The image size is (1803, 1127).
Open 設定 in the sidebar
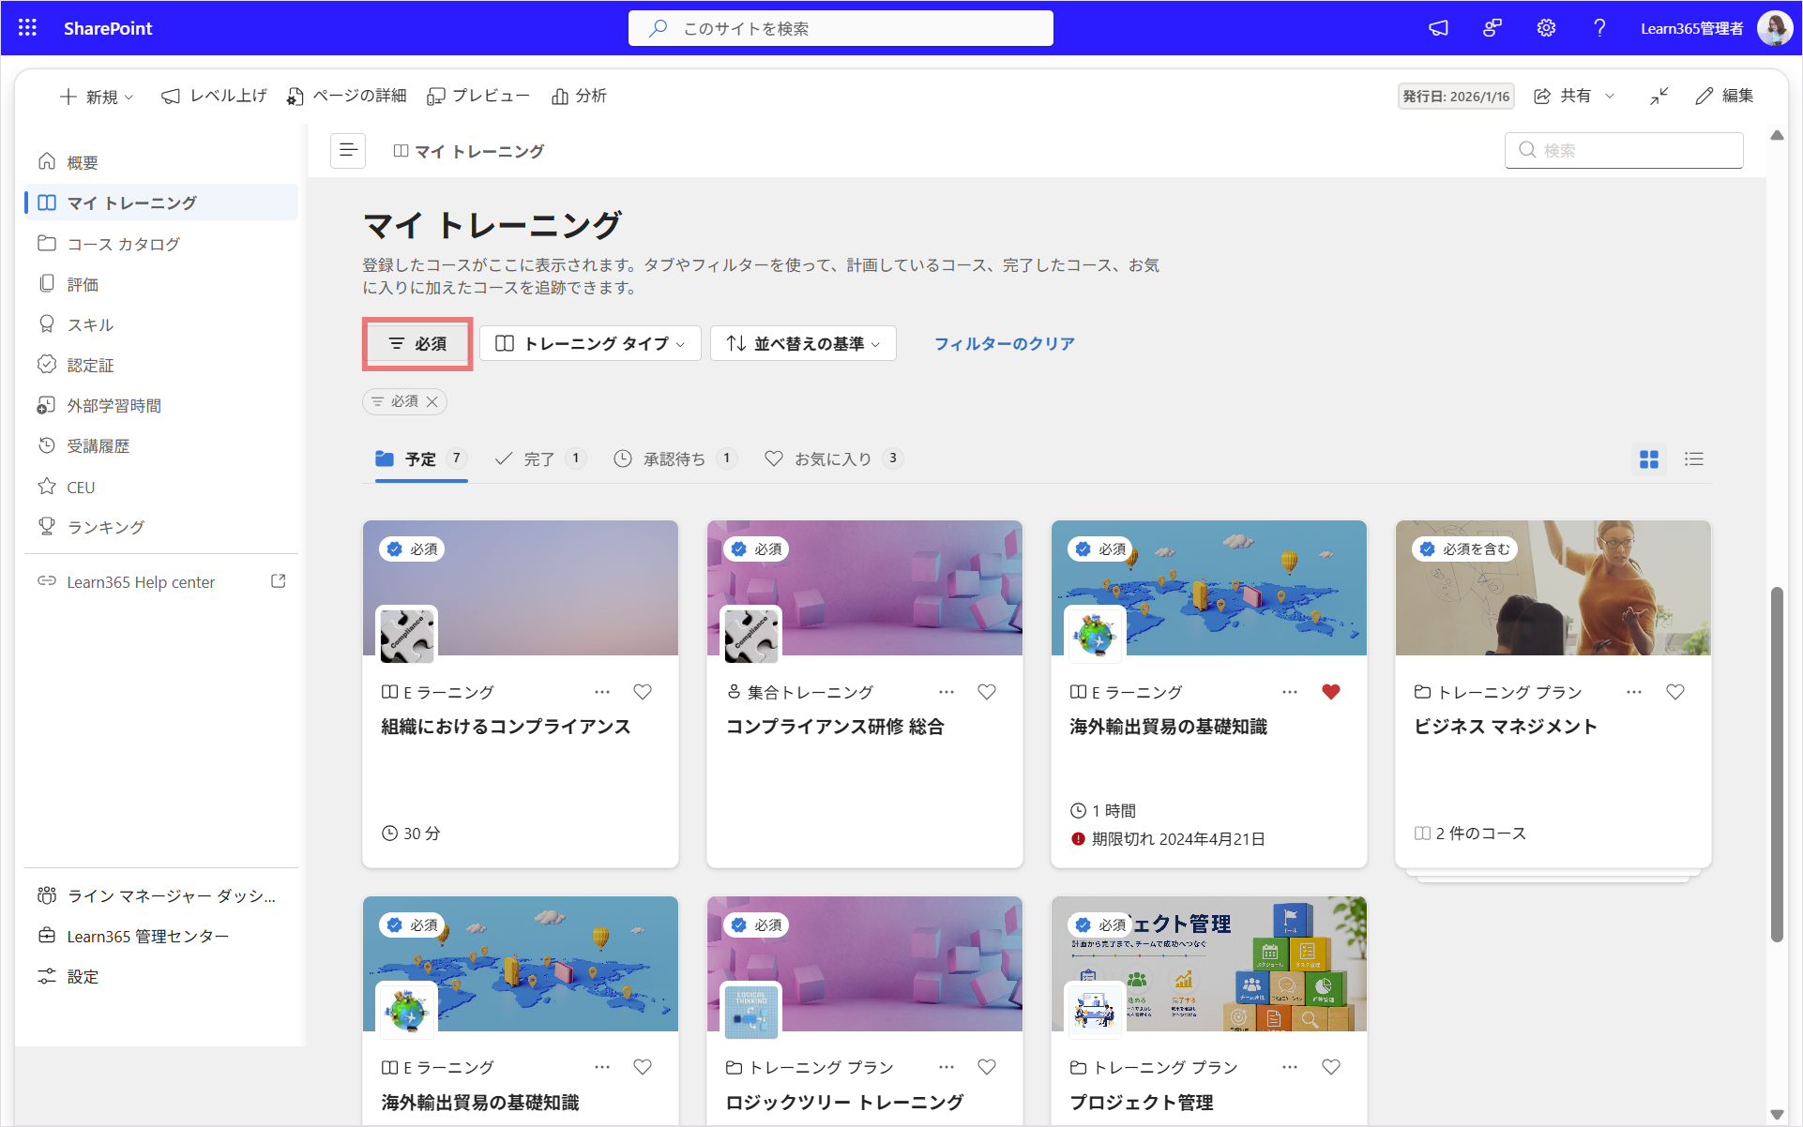tap(161, 976)
